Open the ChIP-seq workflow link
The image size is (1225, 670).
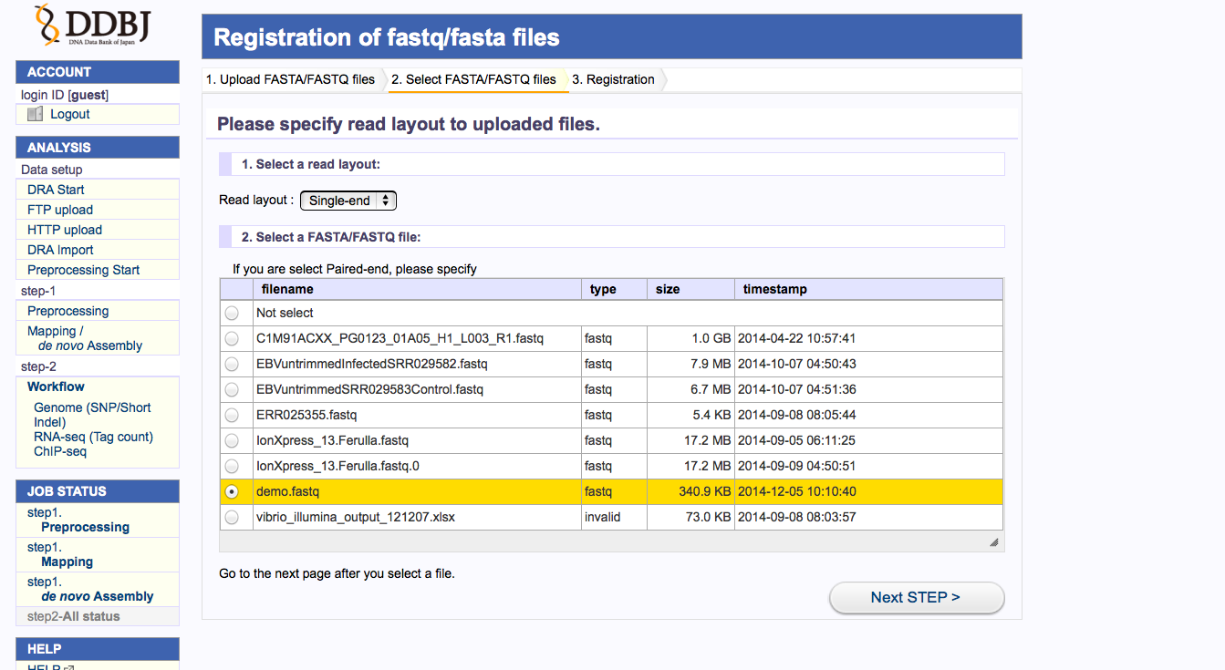pyautogui.click(x=60, y=451)
